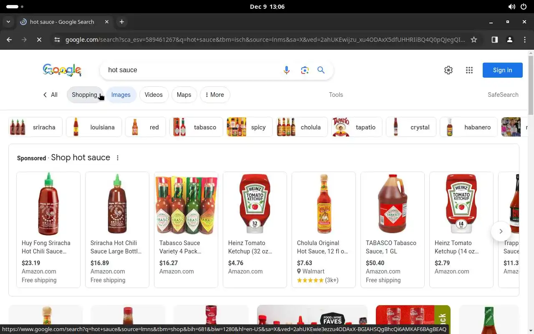534x334 pixels.
Task: Open Cholula Original Hot Sauce title link
Action: pos(322,247)
